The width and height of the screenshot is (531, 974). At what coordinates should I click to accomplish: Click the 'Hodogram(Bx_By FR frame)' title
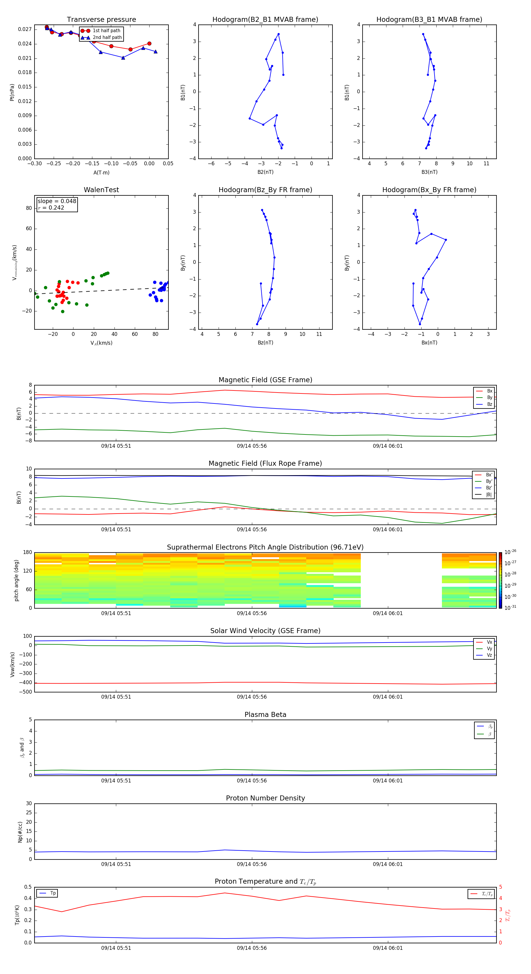coord(429,190)
